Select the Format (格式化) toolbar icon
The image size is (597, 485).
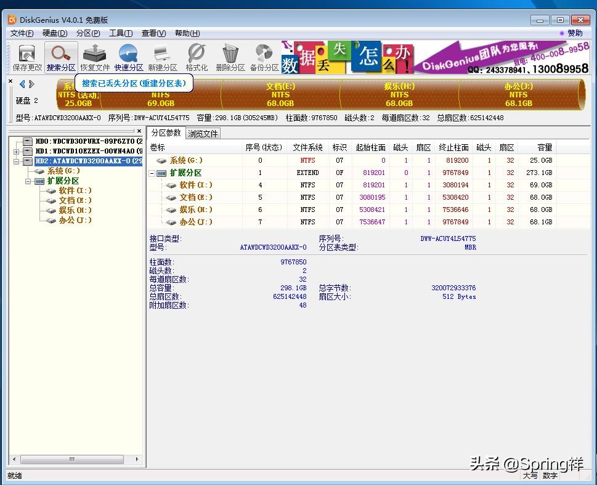click(x=197, y=58)
